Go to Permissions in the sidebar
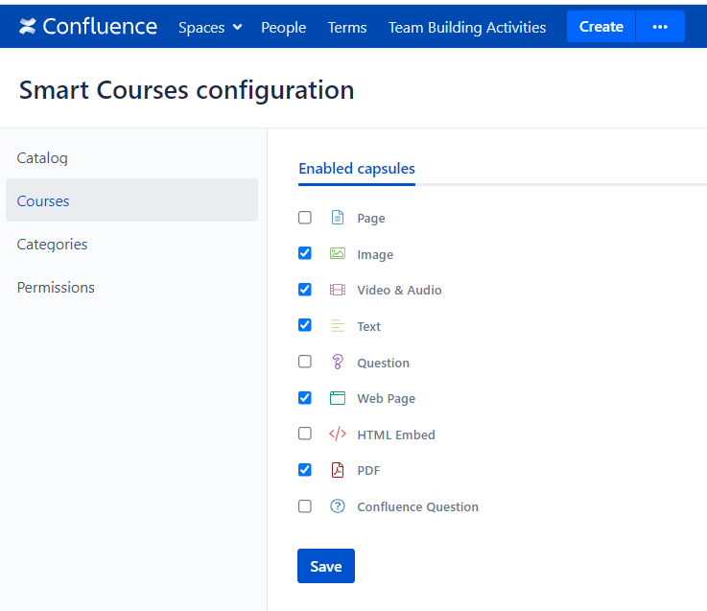 pos(56,288)
